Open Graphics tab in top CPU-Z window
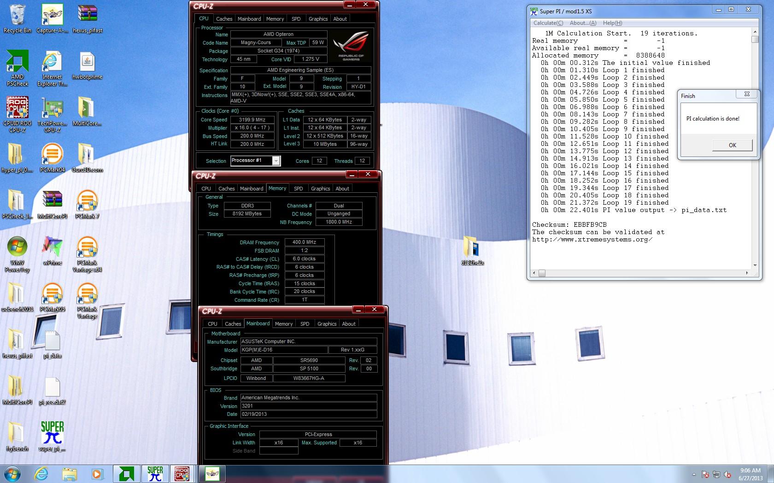The height and width of the screenshot is (483, 774). 318,19
